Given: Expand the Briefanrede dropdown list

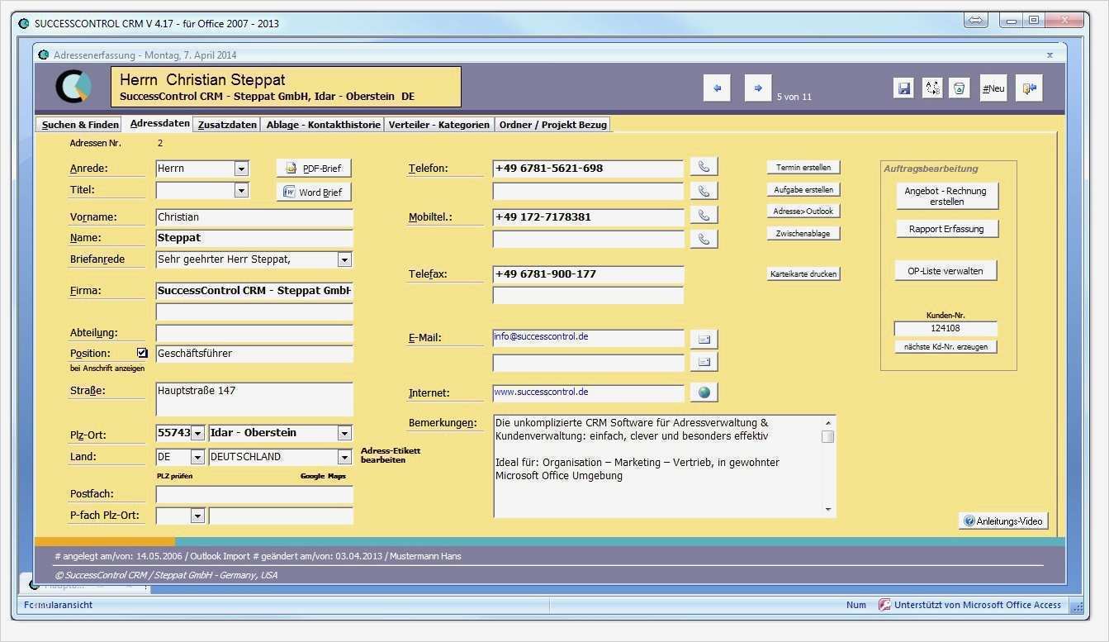Looking at the screenshot, I should pos(344,259).
